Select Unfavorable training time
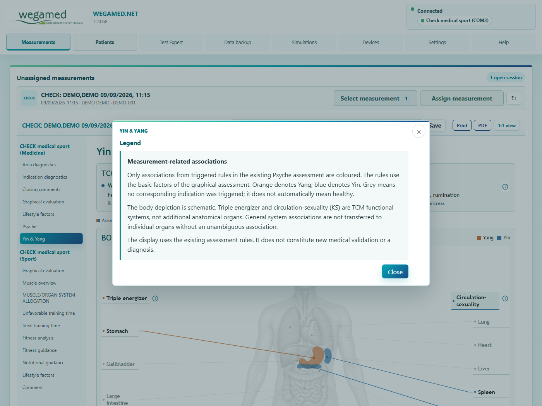 [x=51, y=313]
